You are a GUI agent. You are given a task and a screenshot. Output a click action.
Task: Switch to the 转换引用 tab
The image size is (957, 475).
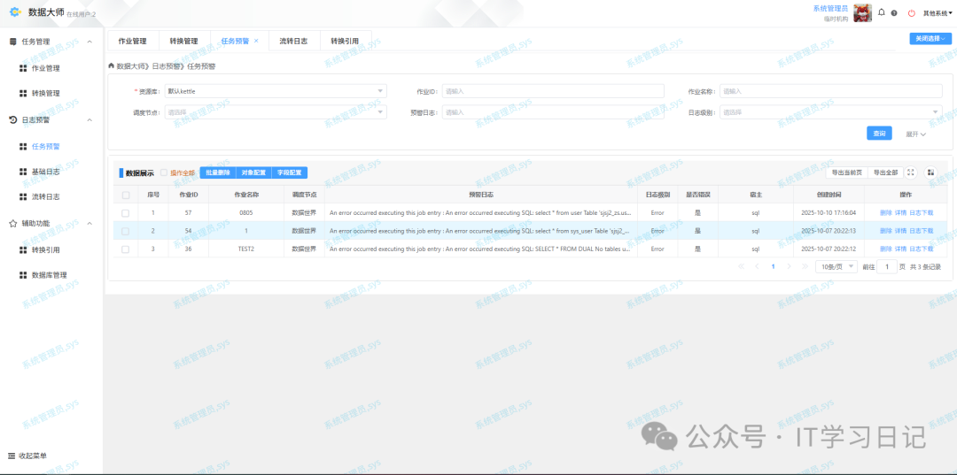345,41
